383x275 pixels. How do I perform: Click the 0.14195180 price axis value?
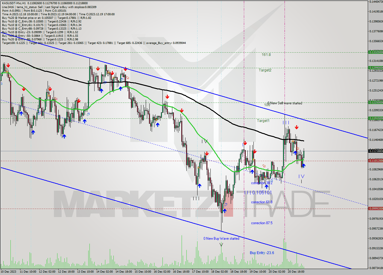point(376,12)
